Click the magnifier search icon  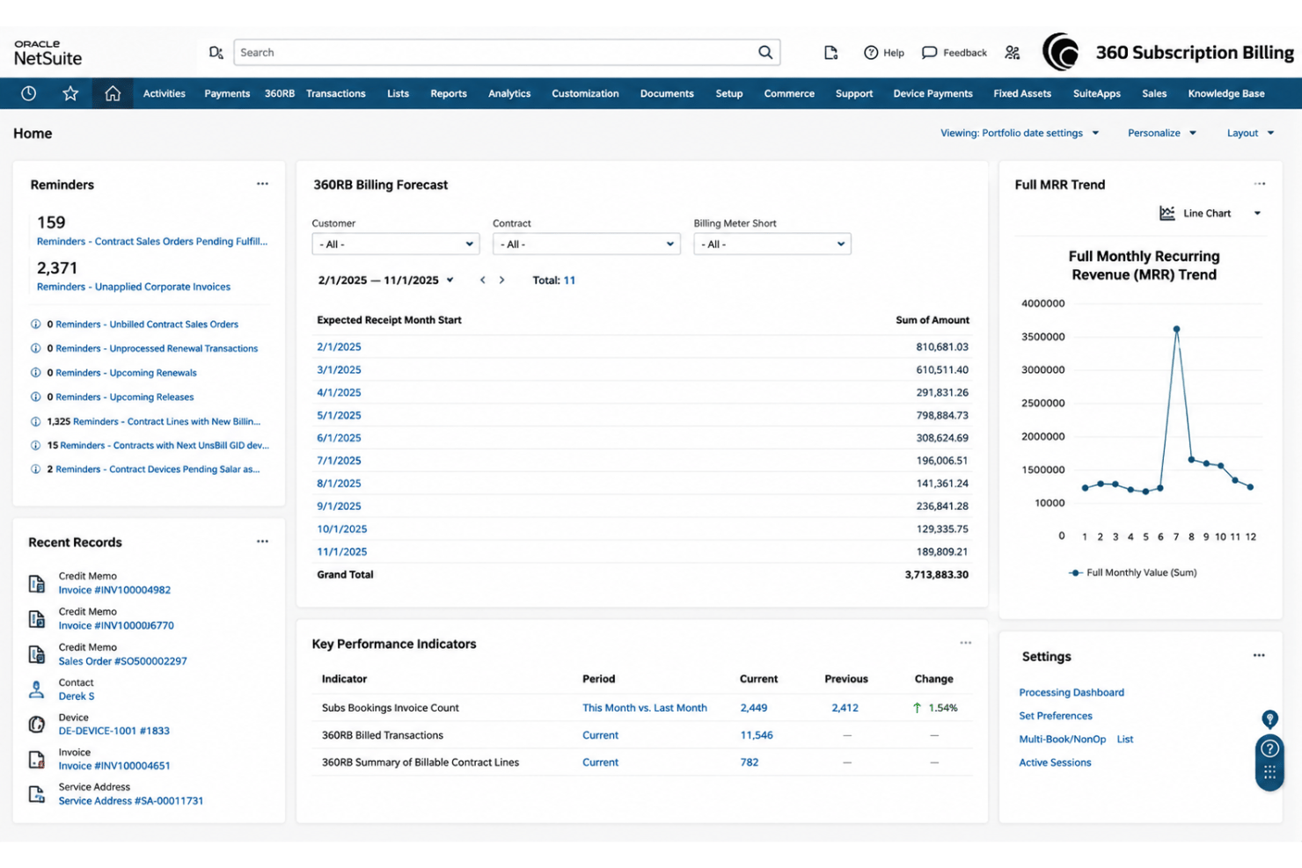[x=765, y=53]
